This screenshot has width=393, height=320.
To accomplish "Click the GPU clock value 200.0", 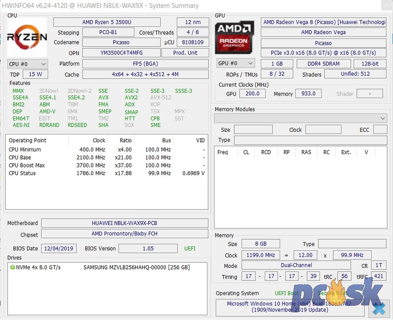I will point(253,94).
